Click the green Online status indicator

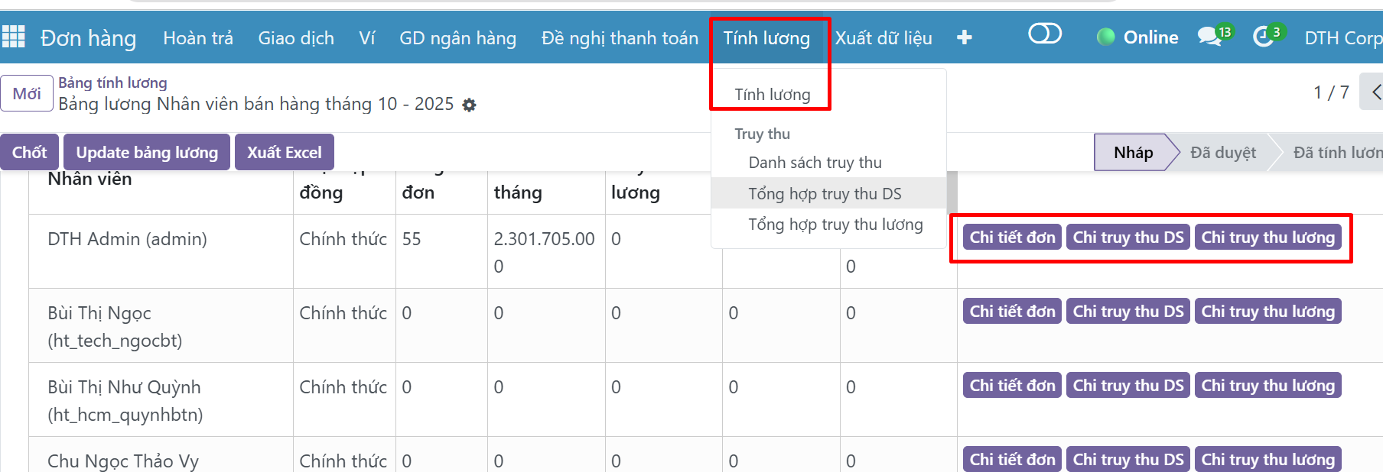(1137, 37)
